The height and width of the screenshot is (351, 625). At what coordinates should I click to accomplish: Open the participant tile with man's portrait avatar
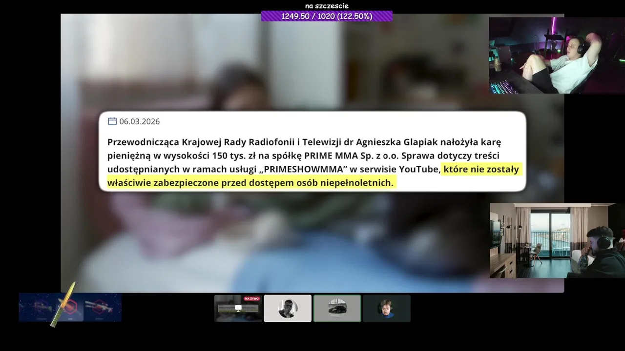(288, 308)
